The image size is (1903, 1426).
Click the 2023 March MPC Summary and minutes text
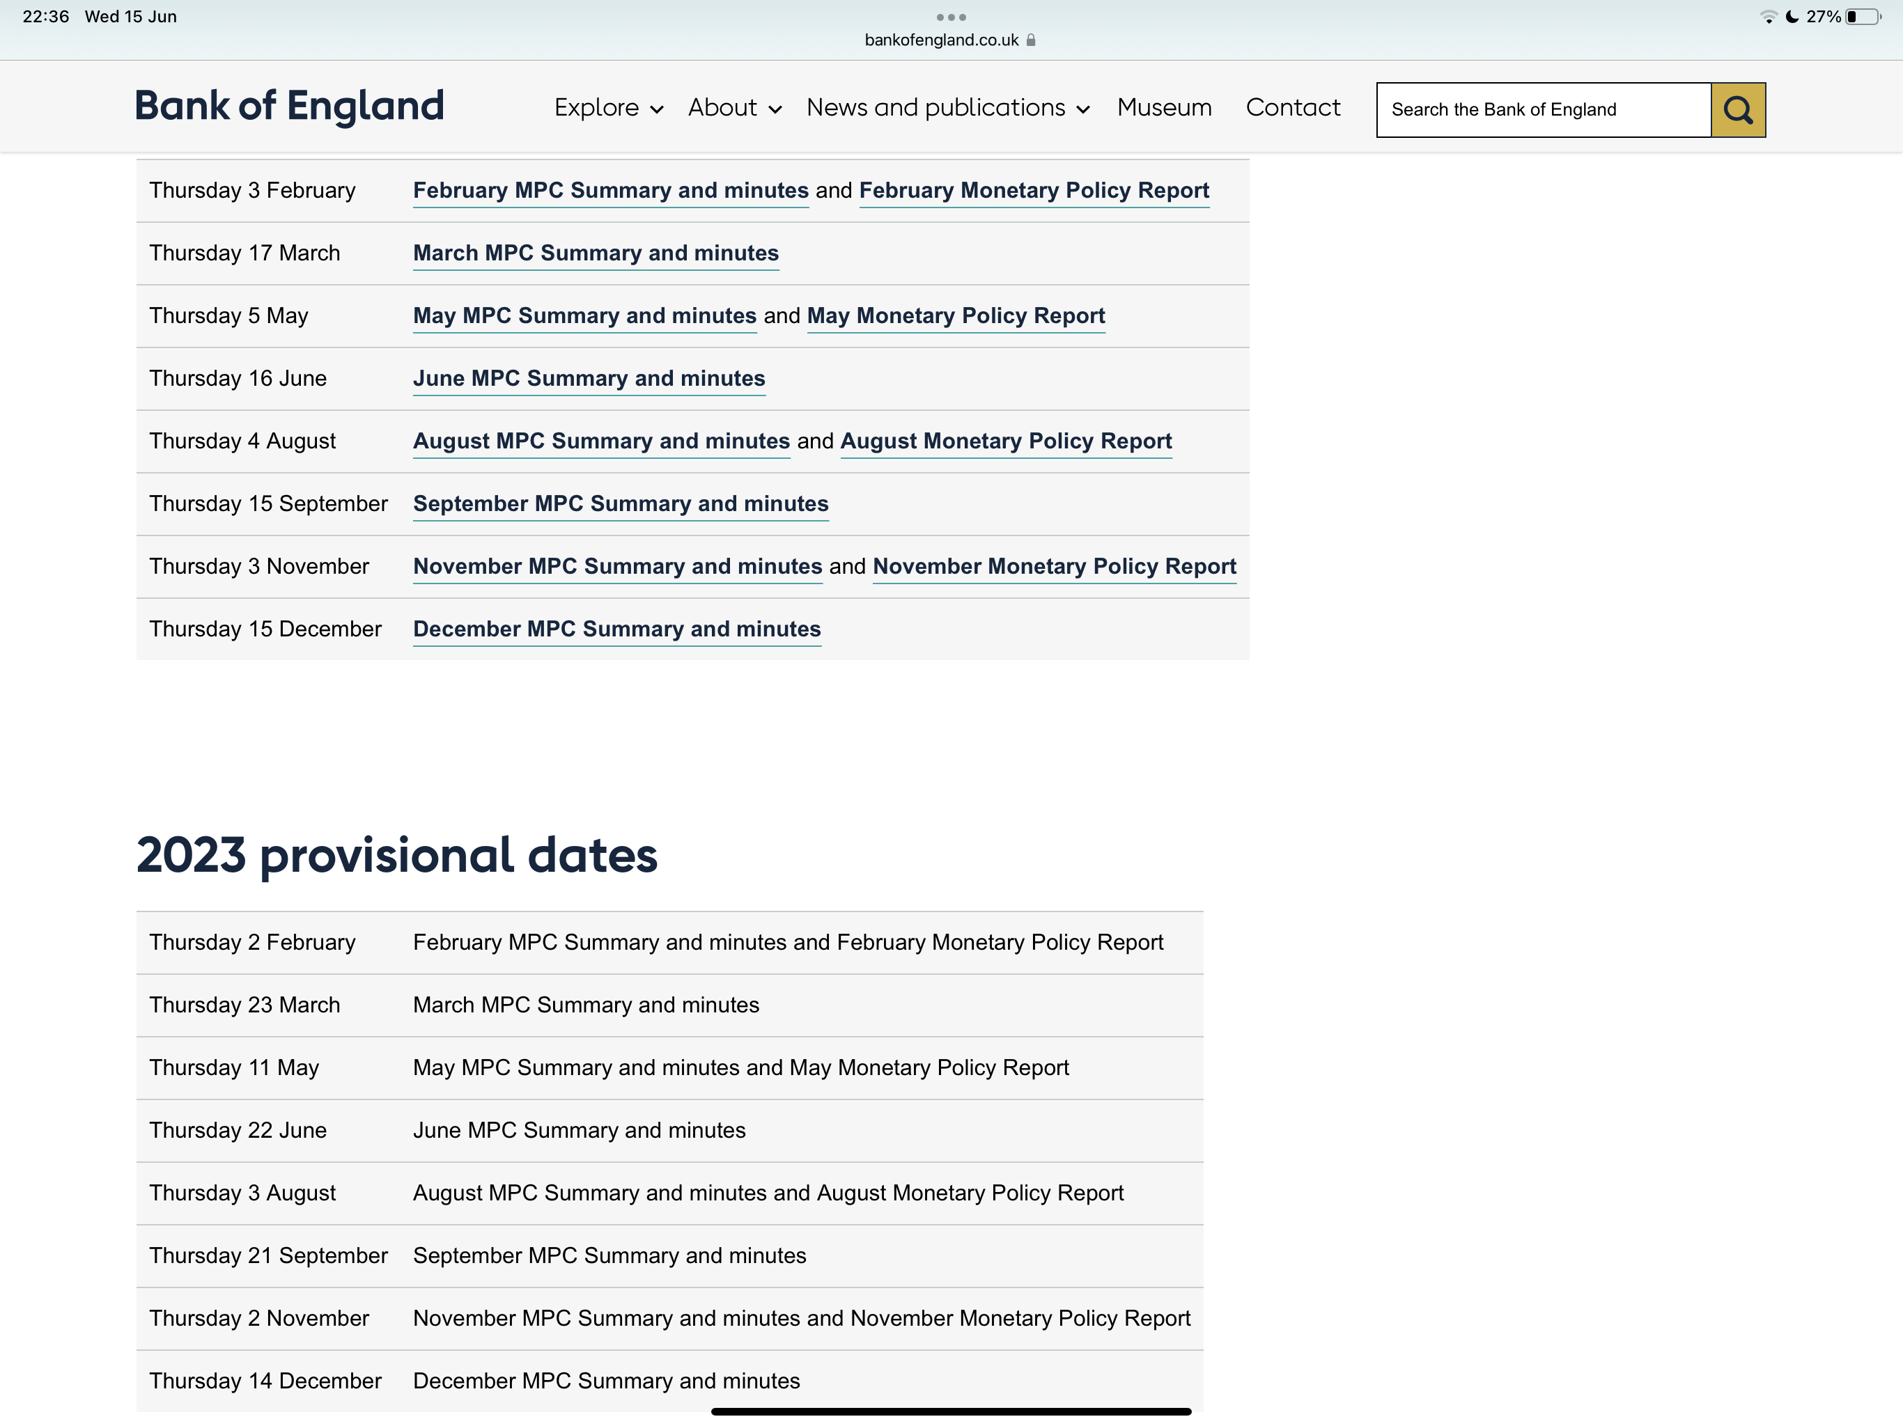(x=586, y=1005)
